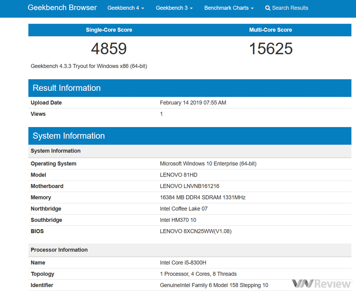
Task: Click the gray System Information subheading row
Action: [190, 151]
